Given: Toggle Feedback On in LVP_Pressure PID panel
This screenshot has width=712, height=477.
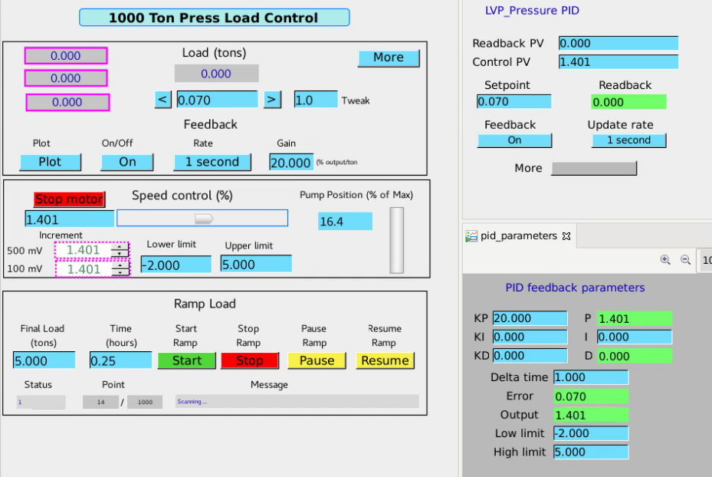Looking at the screenshot, I should click(x=514, y=140).
